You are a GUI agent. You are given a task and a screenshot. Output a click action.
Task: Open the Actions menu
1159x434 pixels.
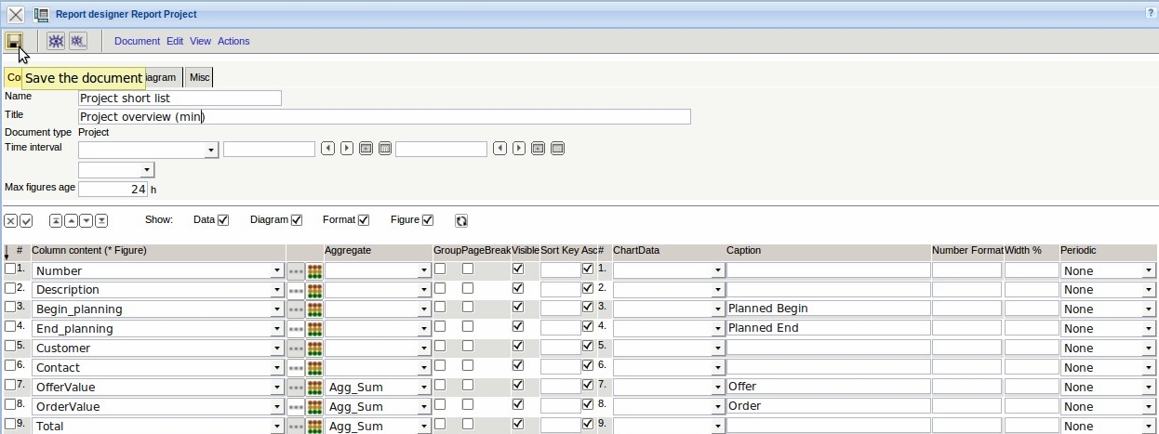[x=233, y=41]
